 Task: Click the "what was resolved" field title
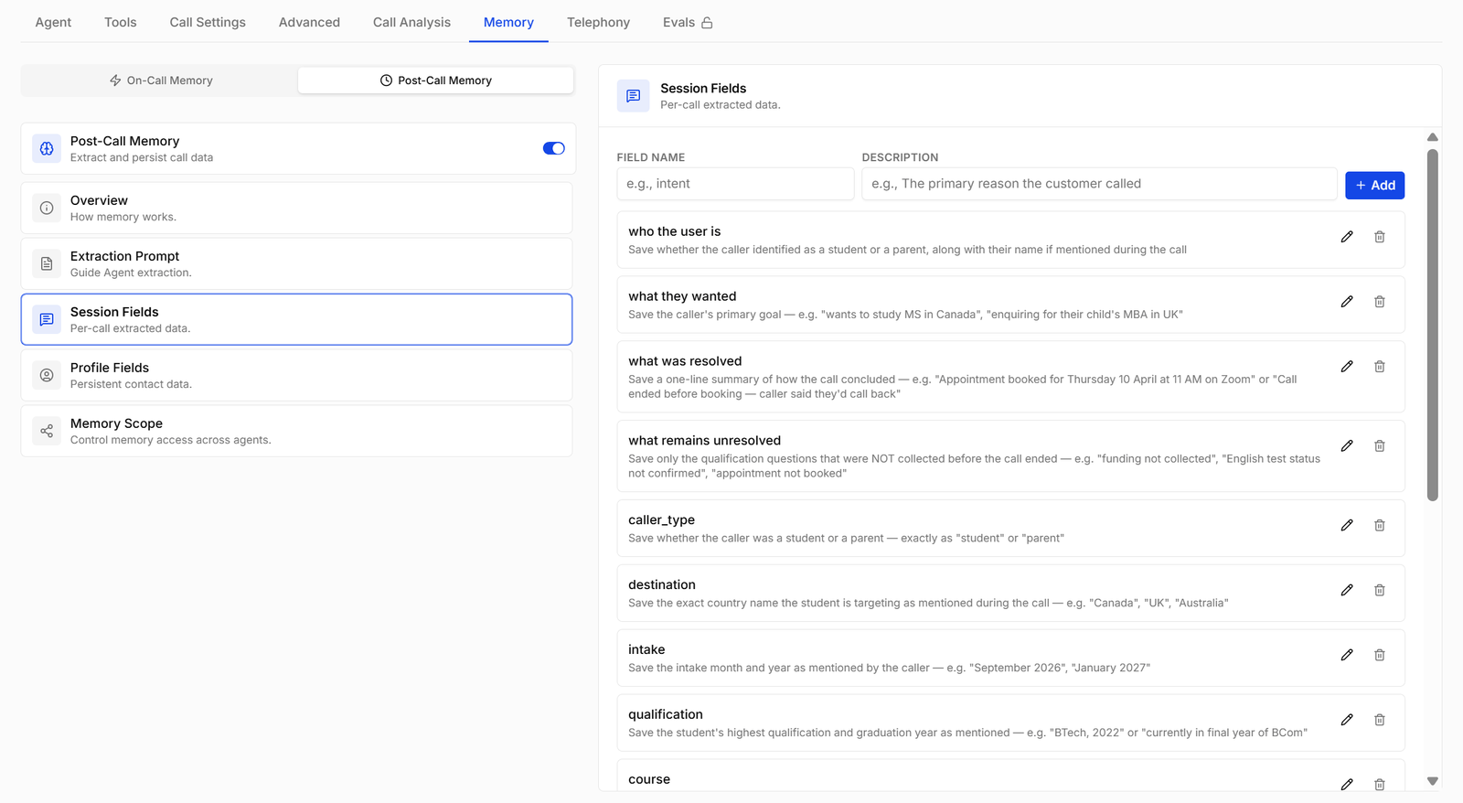tap(685, 361)
